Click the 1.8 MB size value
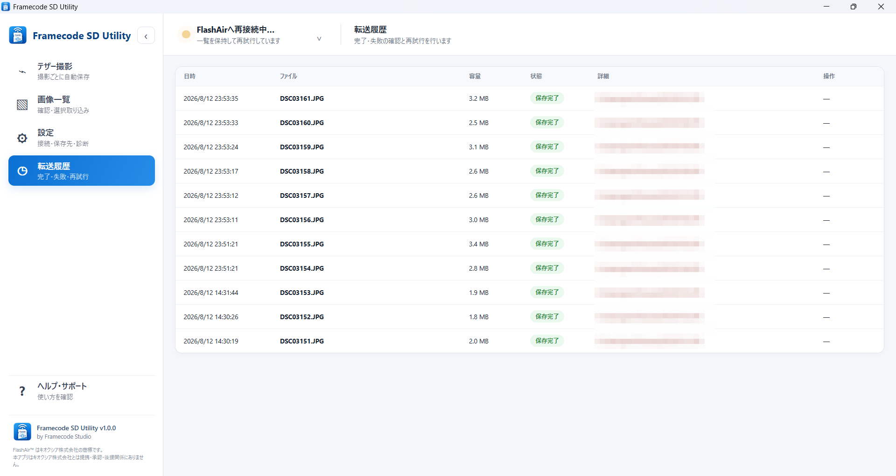 coord(479,317)
